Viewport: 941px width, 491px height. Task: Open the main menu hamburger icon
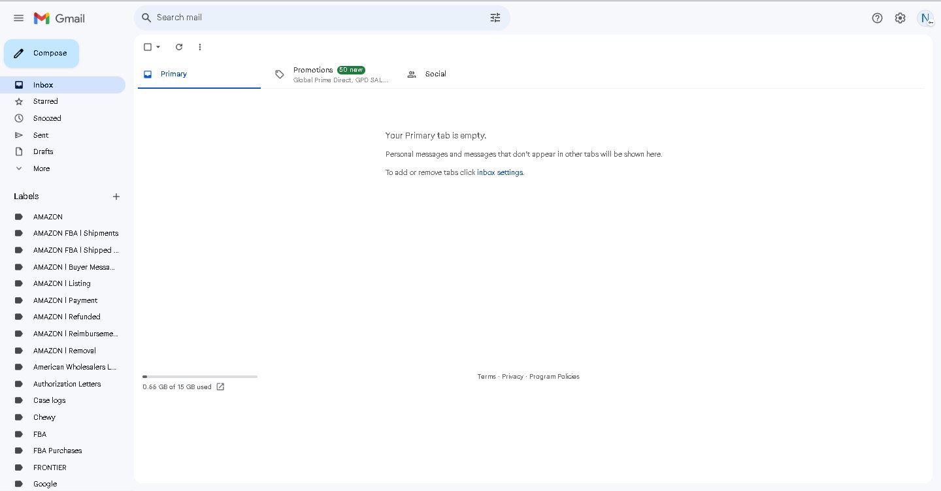click(19, 18)
